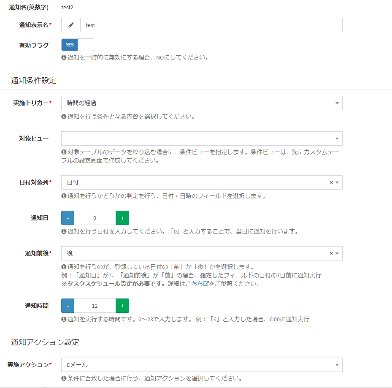Image resolution: width=392 pixels, height=388 pixels.
Task: Click the info icon under 実施アクション
Action: tap(64, 378)
